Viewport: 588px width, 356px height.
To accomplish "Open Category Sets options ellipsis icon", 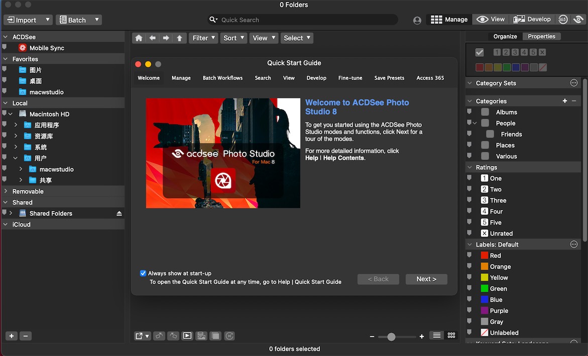I will tap(574, 83).
